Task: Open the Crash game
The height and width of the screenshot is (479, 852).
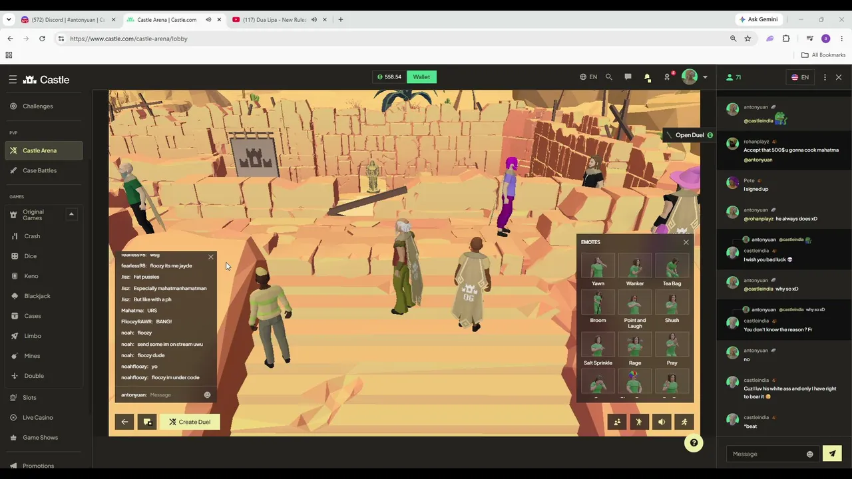Action: pyautogui.click(x=44, y=236)
